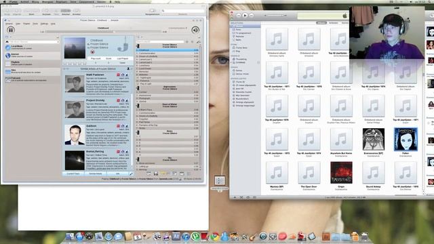The image size is (434, 244).
Task: Click the save playlist icon in Amarok
Action: tap(156, 174)
